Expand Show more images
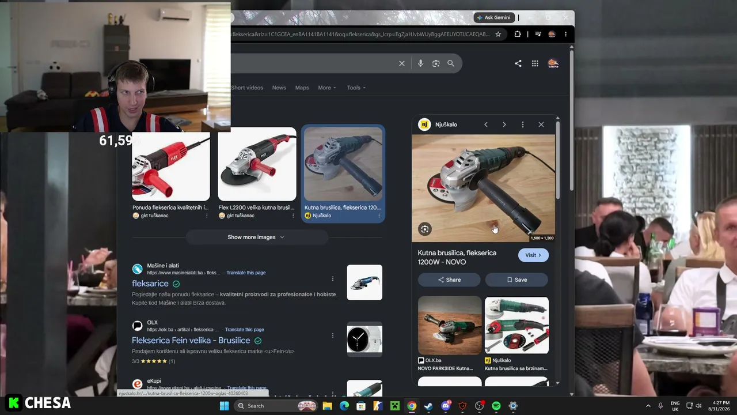The height and width of the screenshot is (415, 737). 256,237
